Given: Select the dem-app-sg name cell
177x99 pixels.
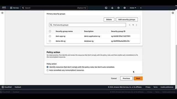Looking at the screenshot, I should pyautogui.click(x=61, y=36).
